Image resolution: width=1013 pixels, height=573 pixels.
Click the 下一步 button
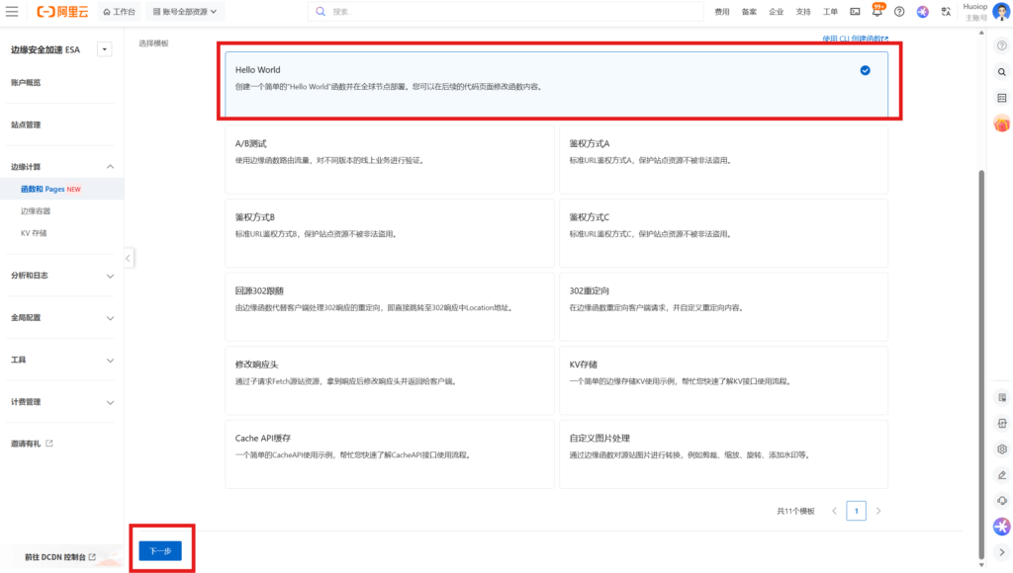coord(160,550)
